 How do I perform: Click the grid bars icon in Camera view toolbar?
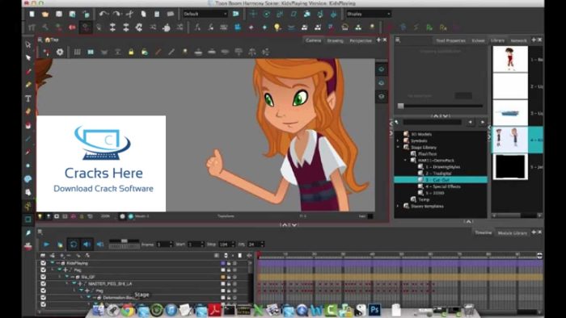78,52
